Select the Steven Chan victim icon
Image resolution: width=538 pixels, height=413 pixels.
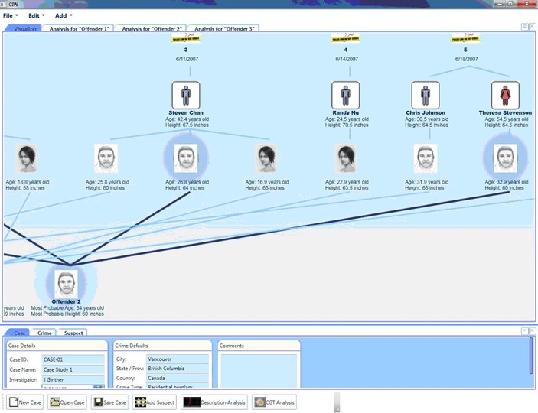coord(184,96)
